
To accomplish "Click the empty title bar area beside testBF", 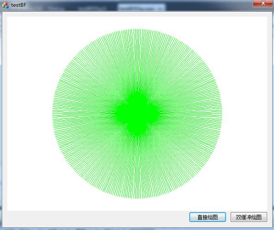I will coord(140,5).
